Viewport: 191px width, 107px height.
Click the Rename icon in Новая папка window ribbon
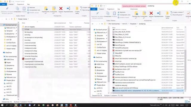68,8
